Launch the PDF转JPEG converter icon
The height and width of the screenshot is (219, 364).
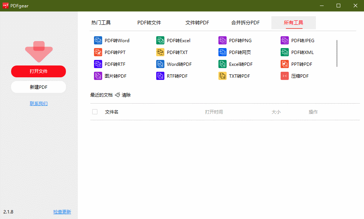tap(285, 40)
